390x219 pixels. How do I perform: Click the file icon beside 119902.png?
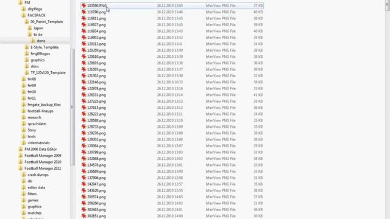click(84, 38)
